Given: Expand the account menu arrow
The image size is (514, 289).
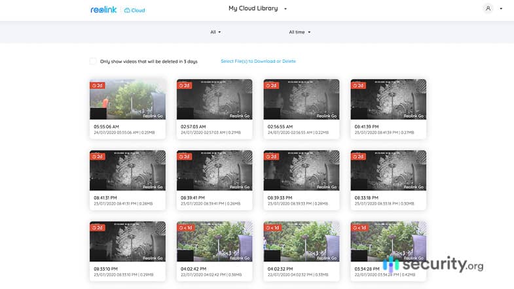Looking at the screenshot, I should pyautogui.click(x=501, y=9).
